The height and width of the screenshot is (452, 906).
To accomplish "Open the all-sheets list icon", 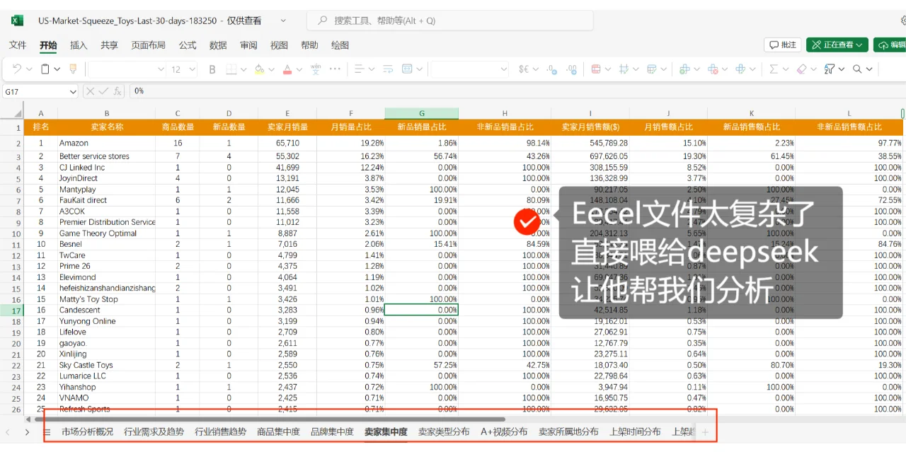I will coord(47,431).
